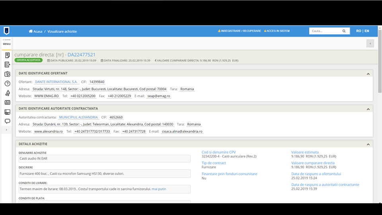Open DANTE INTERNATIONAL S.A. supplier link
The image size is (382, 215).
point(56,82)
